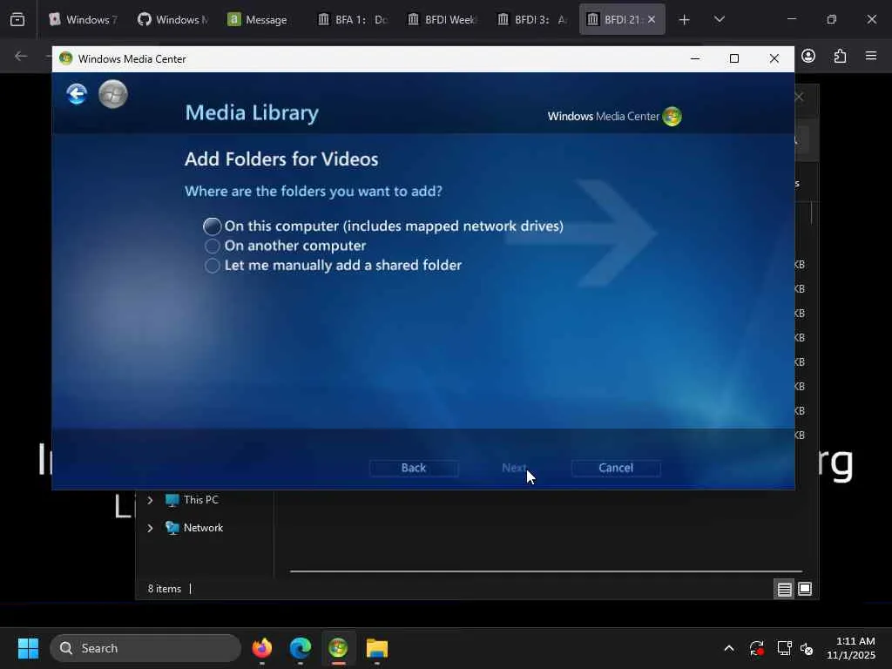The width and height of the screenshot is (892, 669).
Task: Go back with the blue arrow in Media Center
Action: (77, 94)
